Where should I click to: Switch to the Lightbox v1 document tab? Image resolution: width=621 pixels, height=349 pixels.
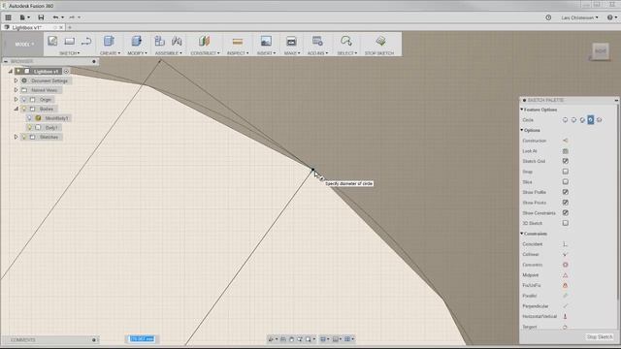27,28
